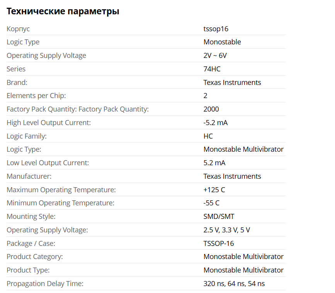Click 'Texas Instruments' in the Brand row
The image size is (335, 293).
pos(232,83)
